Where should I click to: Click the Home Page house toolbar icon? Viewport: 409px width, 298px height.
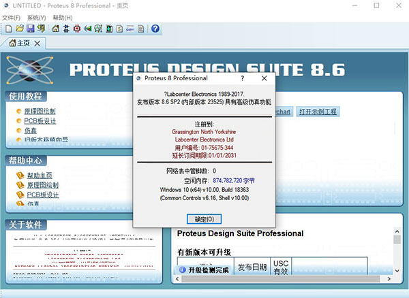click(x=56, y=29)
